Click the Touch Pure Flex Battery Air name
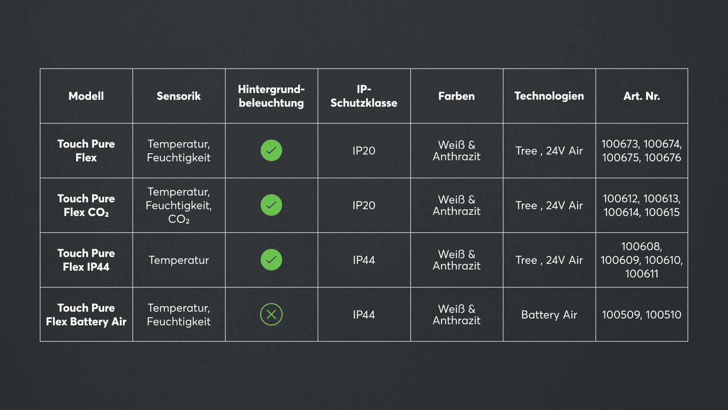Screen dimensions: 728x410 coord(86,315)
